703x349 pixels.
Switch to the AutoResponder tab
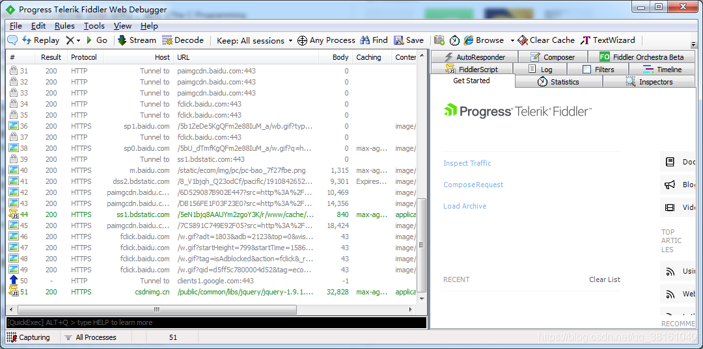point(475,57)
